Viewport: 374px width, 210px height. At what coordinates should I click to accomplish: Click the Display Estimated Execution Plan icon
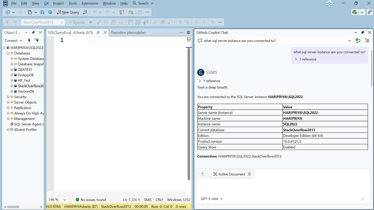pos(106,22)
